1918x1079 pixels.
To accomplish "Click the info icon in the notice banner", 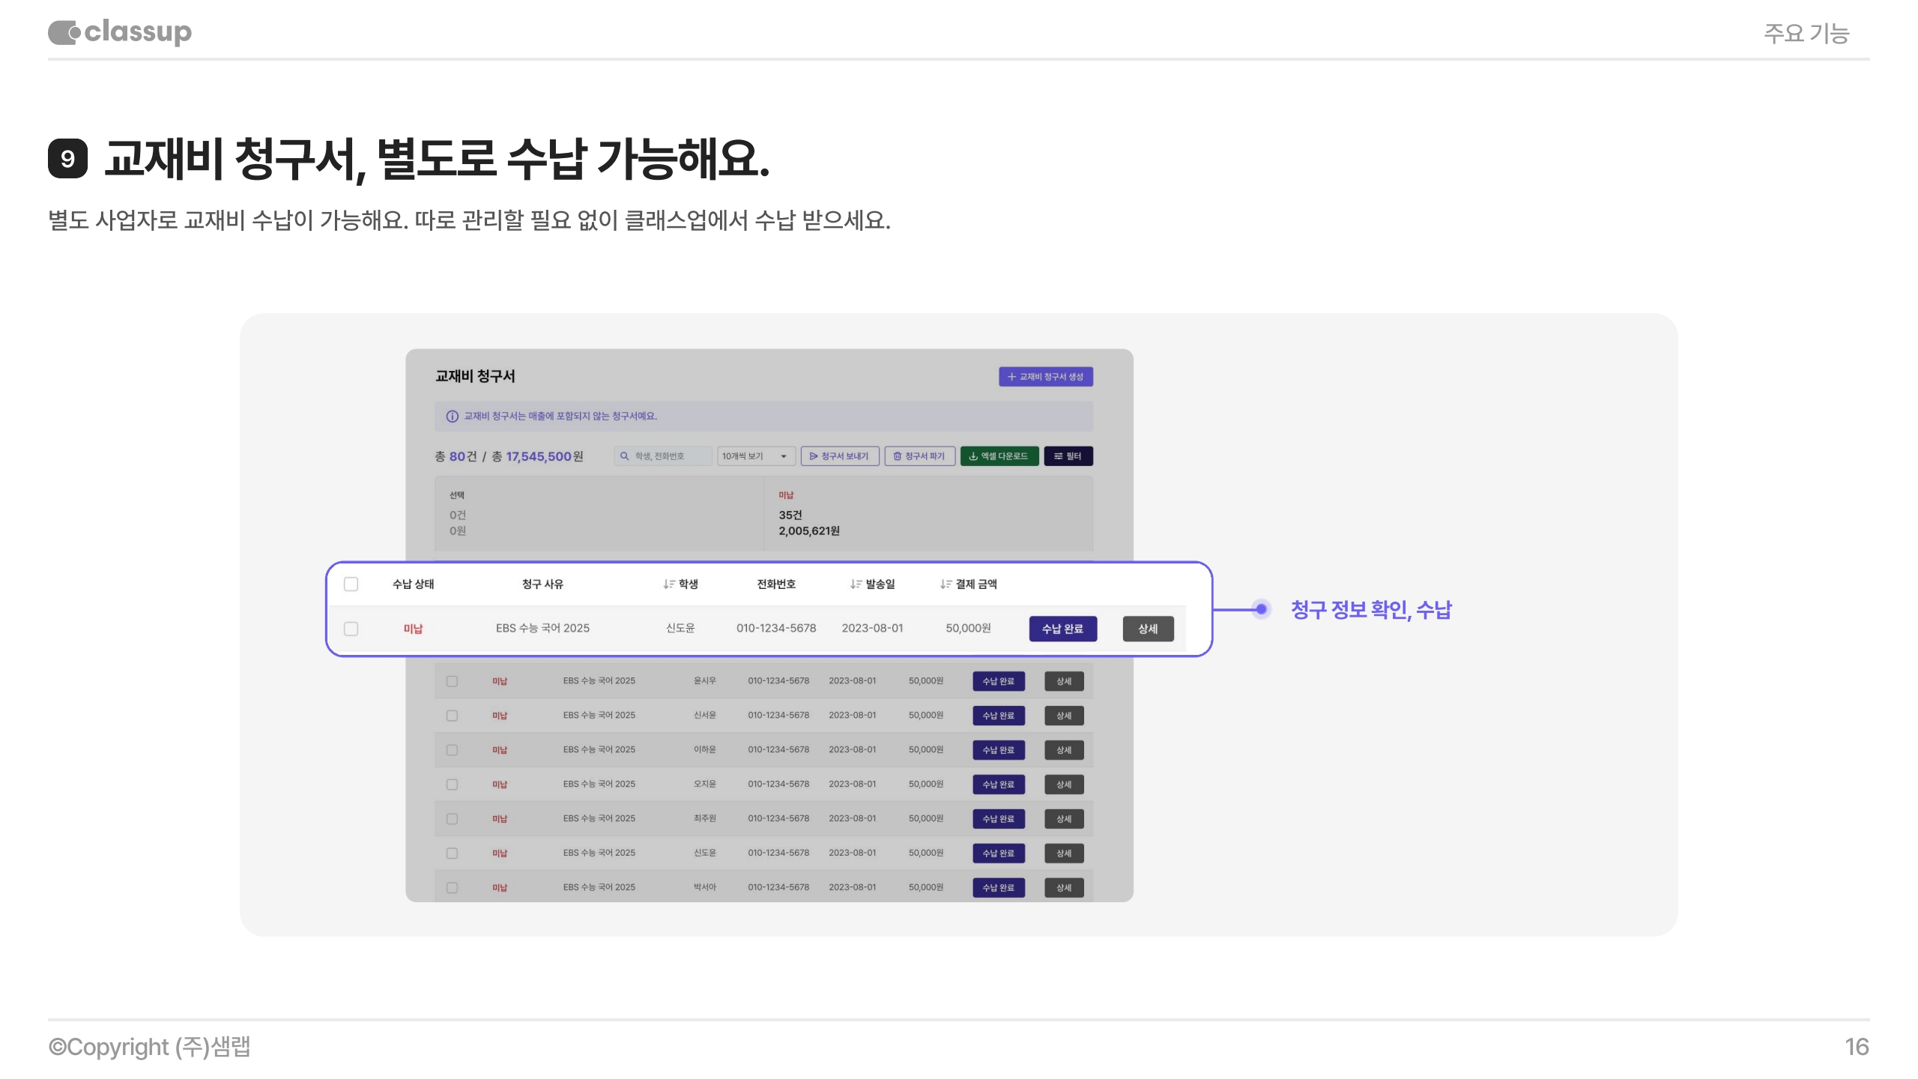I will click(x=452, y=417).
